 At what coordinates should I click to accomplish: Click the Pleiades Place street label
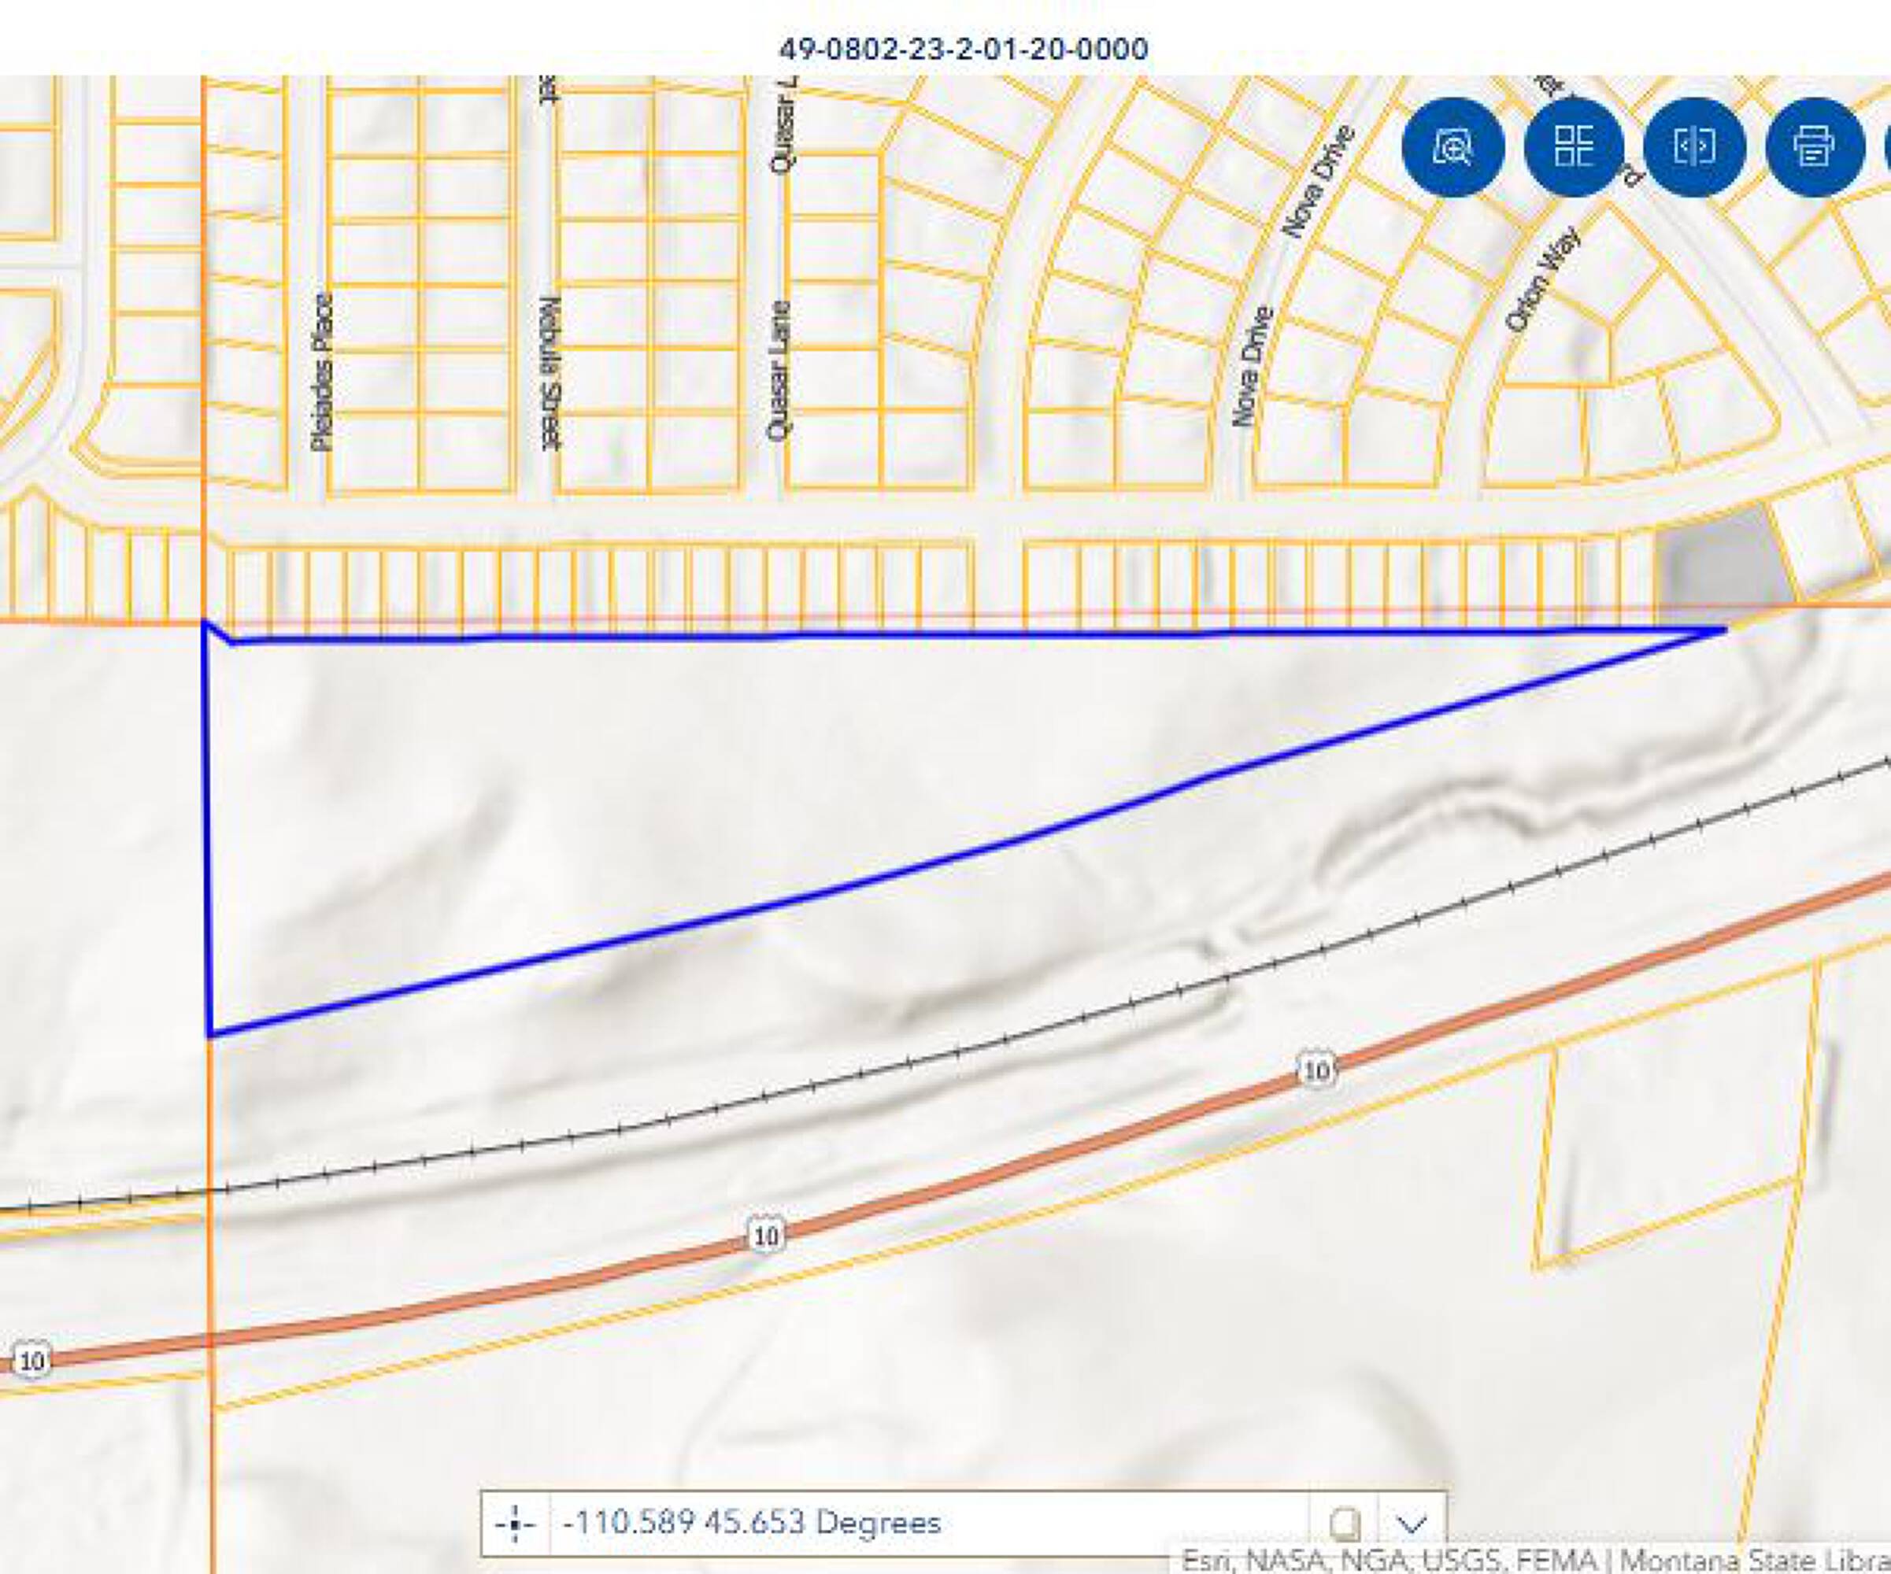coord(321,371)
